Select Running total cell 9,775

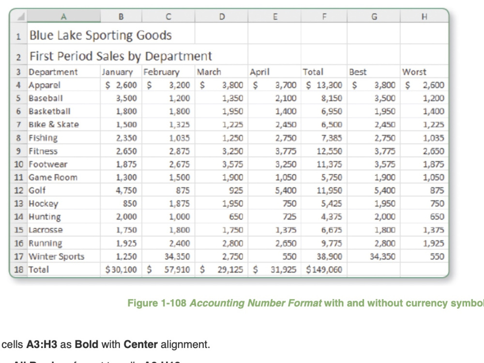pos(324,243)
